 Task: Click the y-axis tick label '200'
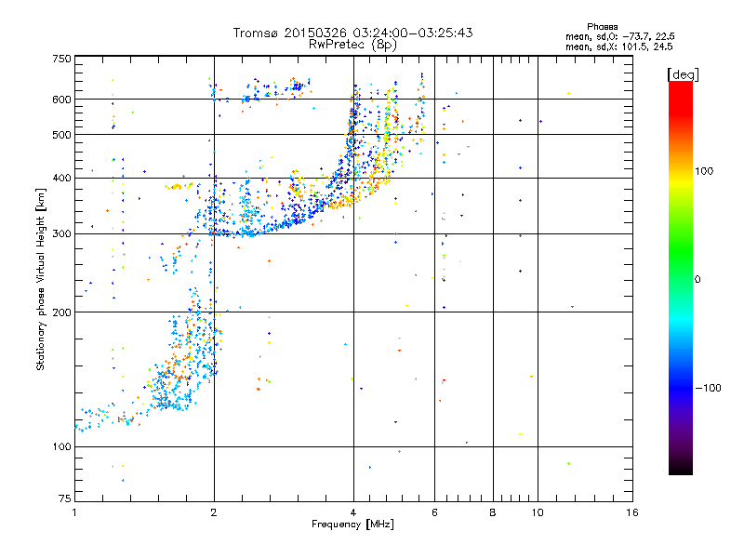tap(61, 312)
